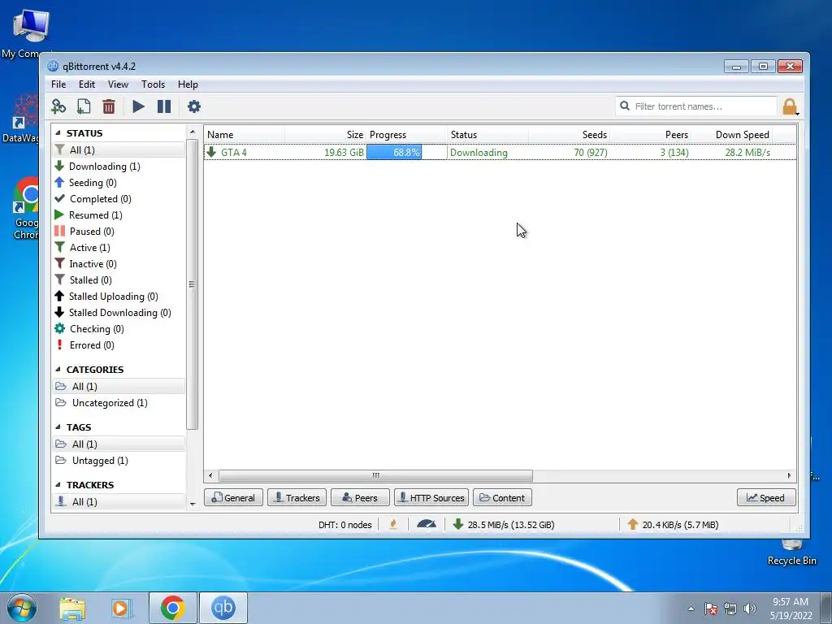Screen dimensions: 832x624
Task: Select the Active (1) filter
Action: pyautogui.click(x=119, y=248)
